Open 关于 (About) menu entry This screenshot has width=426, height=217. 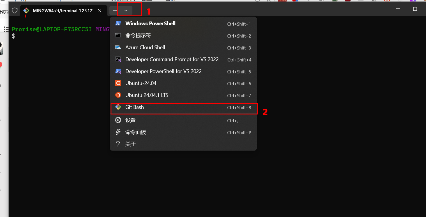(x=131, y=144)
